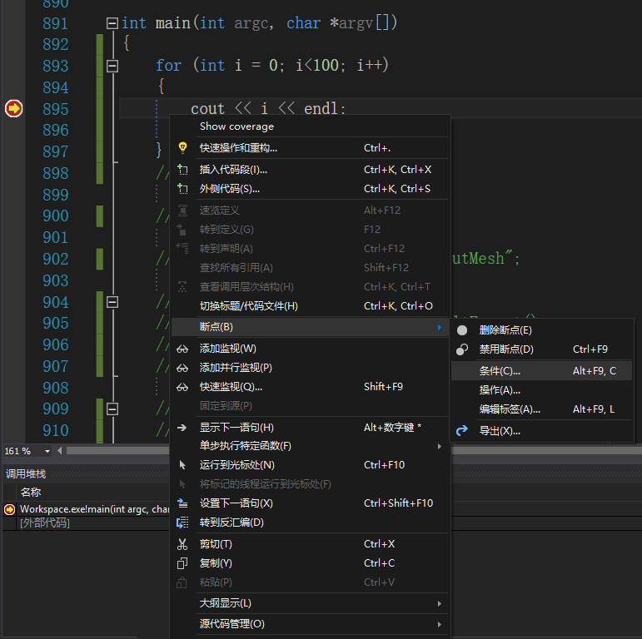Choose 编辑标签(A)... in breakpoint submenu

[x=542, y=409]
